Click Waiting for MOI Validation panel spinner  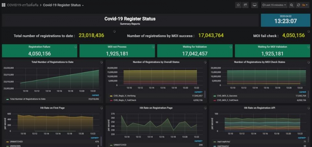click(308, 47)
